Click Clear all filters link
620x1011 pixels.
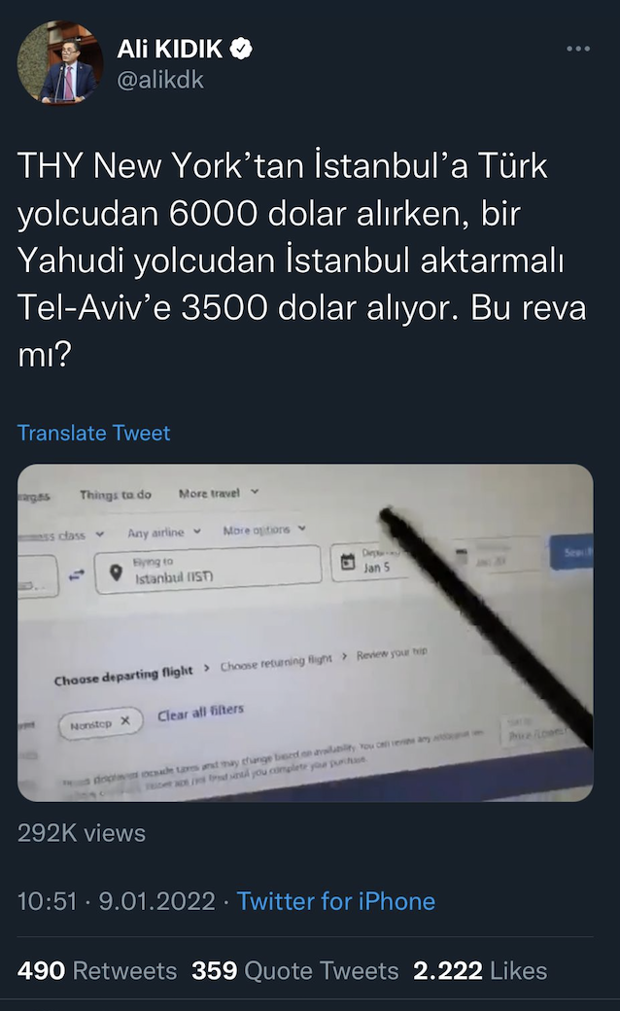[200, 713]
